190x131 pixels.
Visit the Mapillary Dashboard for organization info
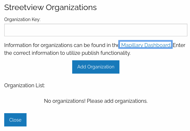point(146,45)
